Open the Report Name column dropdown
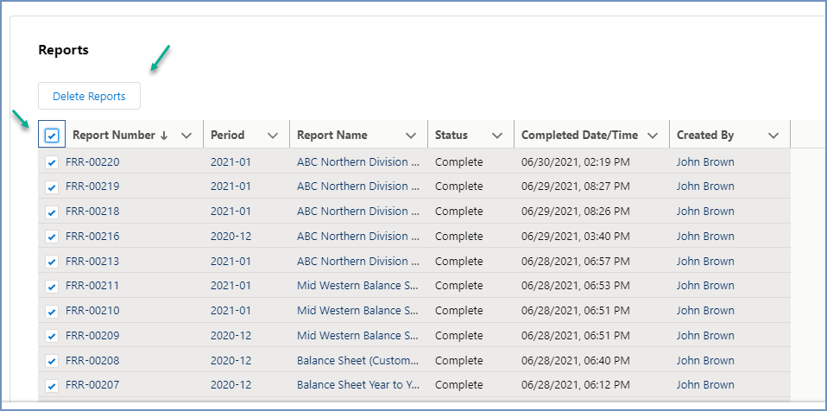The height and width of the screenshot is (411, 827). click(x=411, y=136)
